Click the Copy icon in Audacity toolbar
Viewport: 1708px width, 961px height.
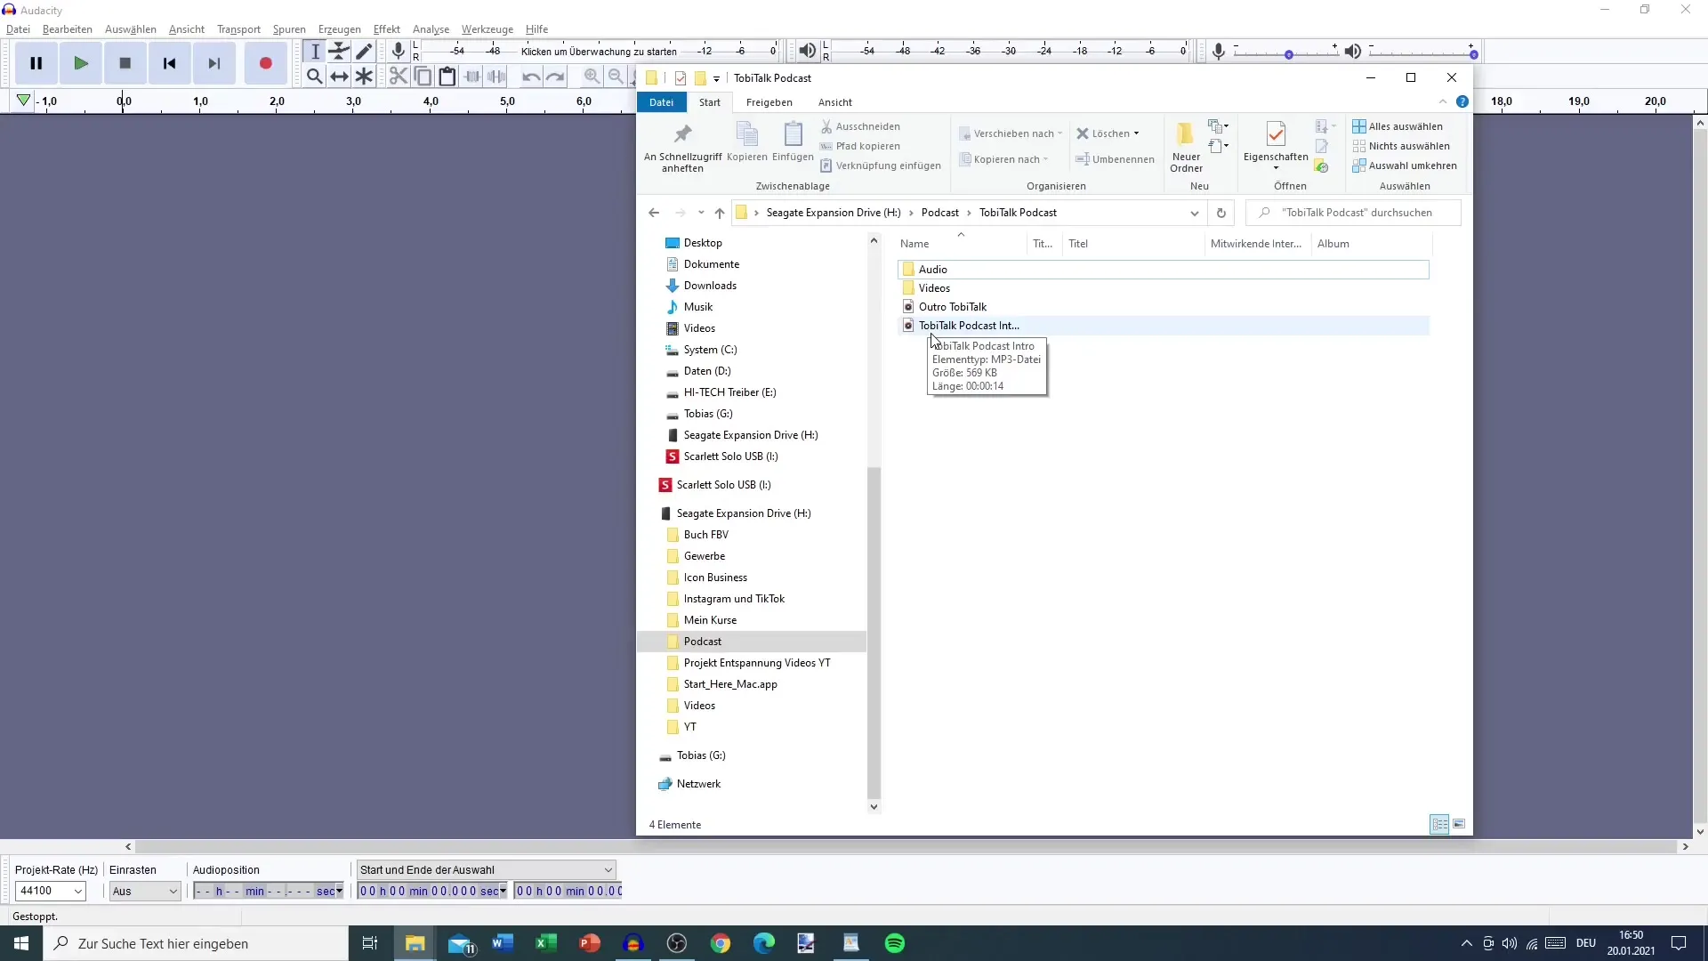click(423, 77)
